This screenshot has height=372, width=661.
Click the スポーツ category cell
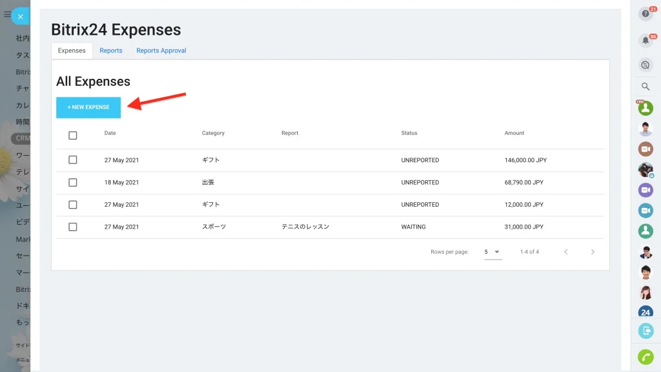pos(214,227)
